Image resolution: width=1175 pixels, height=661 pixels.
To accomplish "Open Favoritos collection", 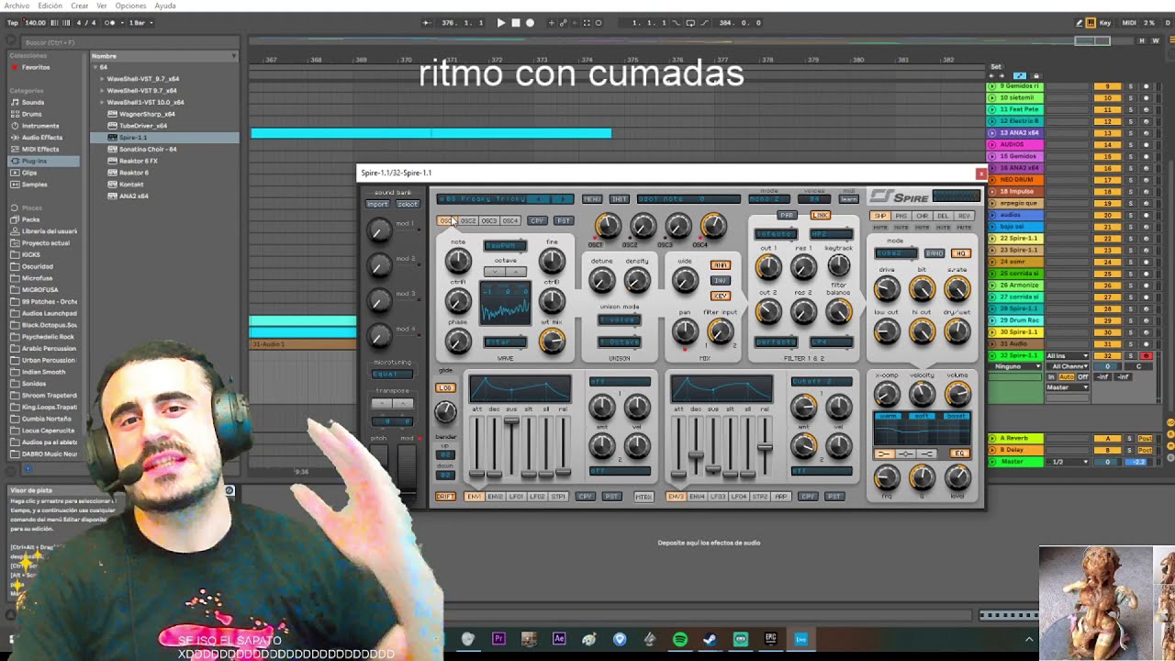I will (x=36, y=67).
